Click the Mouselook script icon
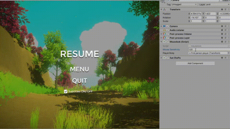Image resolution: width=230 pixels, height=129 pixels. pos(164,42)
